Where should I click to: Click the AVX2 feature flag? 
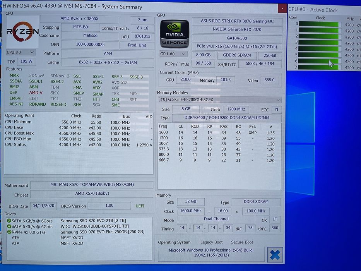[x=98, y=82]
